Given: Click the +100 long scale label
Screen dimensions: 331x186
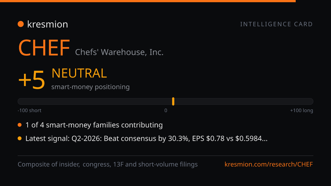Looking at the screenshot, I should pos(301,110).
